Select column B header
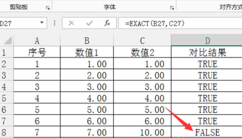This screenshot has height=138, width=242. click(87, 40)
